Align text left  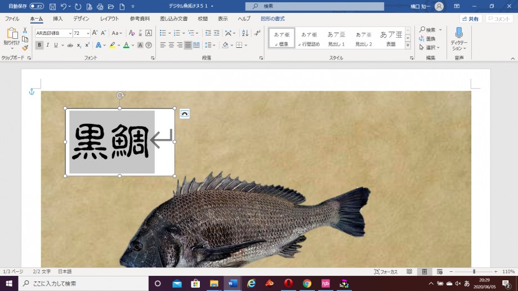click(163, 45)
